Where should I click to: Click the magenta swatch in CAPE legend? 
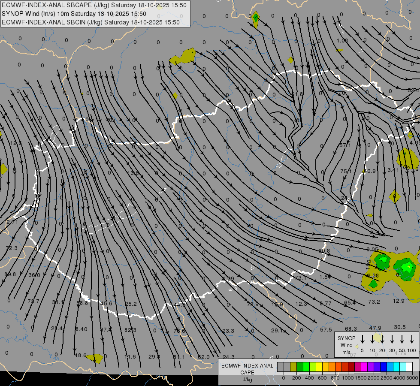pyautogui.click(x=364, y=367)
